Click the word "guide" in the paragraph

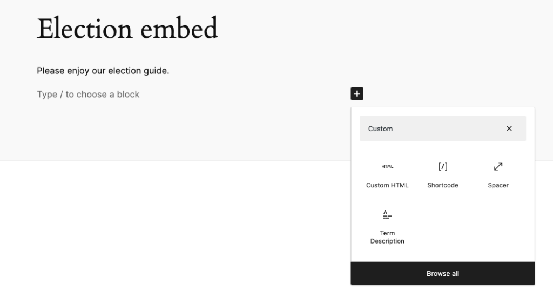click(x=156, y=71)
